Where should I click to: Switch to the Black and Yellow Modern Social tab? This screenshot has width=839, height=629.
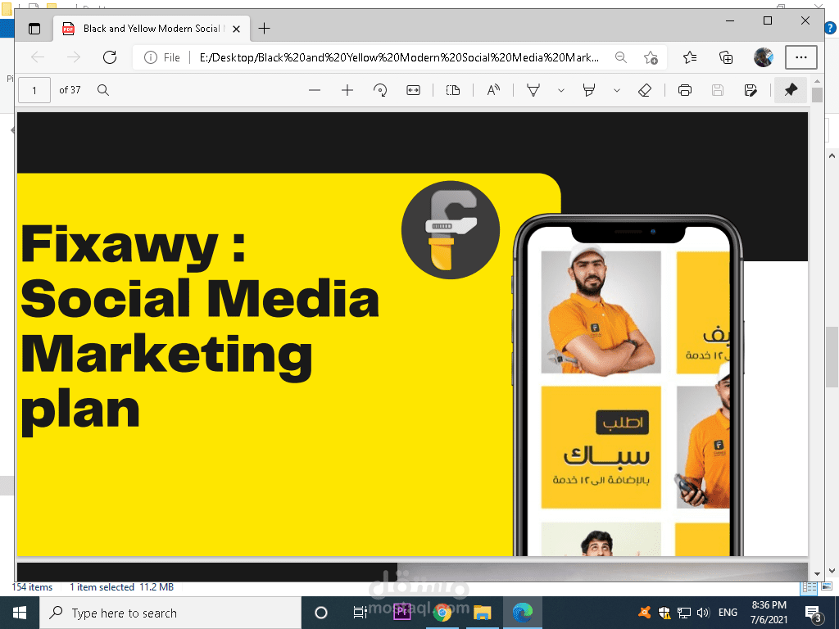click(x=152, y=29)
